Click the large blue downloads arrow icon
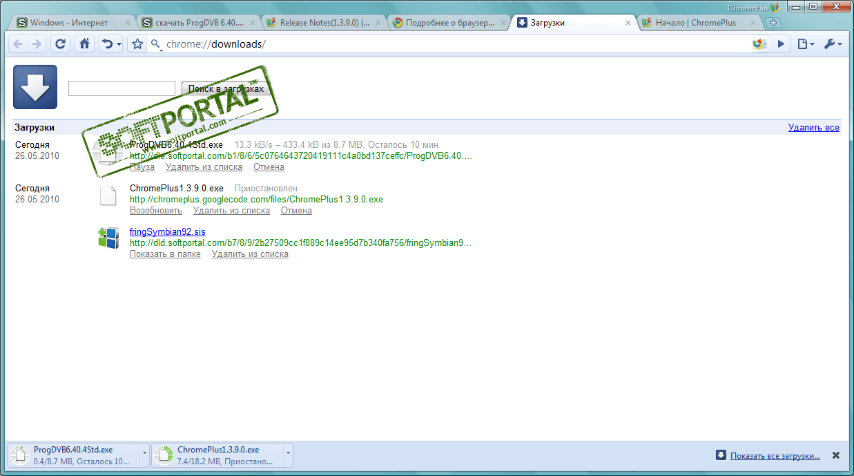Viewport: 854px width, 476px height. tap(35, 87)
